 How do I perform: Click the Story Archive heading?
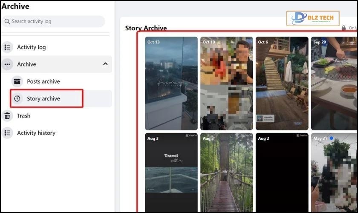coord(146,28)
